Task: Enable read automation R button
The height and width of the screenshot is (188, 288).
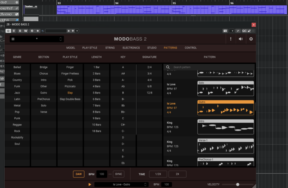Action: (20, 31)
